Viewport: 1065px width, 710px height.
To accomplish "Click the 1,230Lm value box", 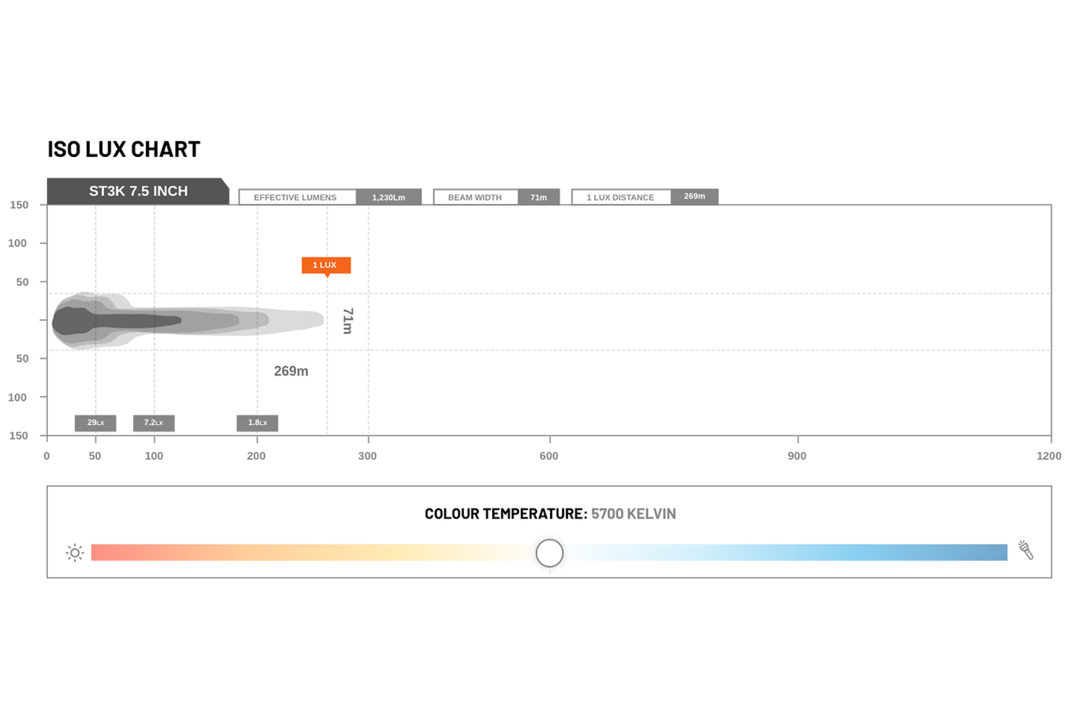I will 389,197.
